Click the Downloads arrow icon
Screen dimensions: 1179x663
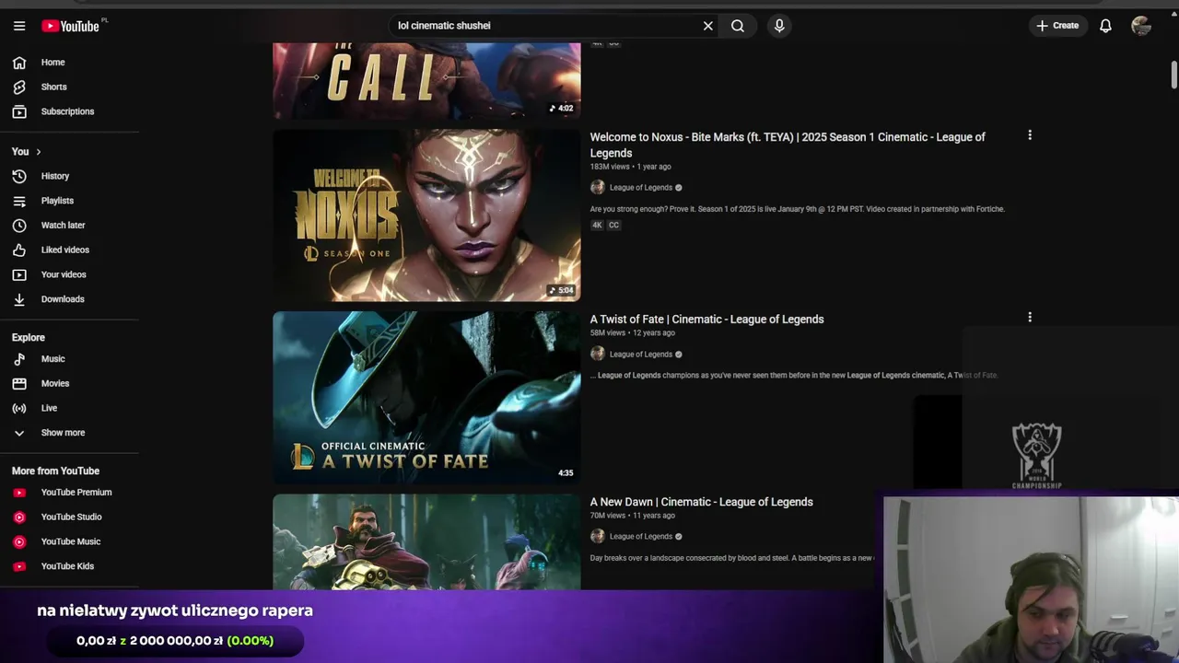[19, 299]
